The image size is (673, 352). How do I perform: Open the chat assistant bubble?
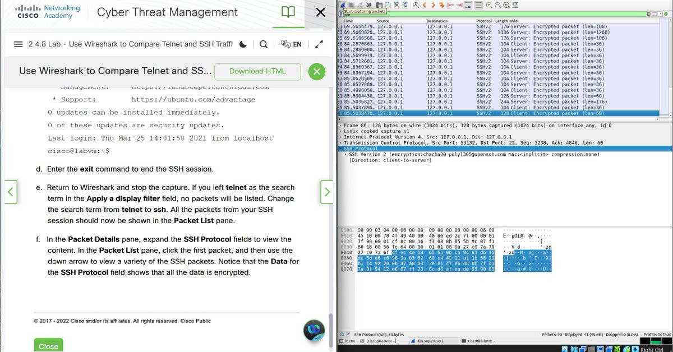point(314,331)
